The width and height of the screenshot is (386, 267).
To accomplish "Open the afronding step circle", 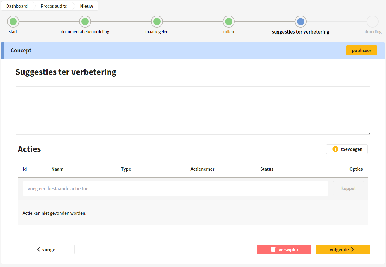I will 373,22.
